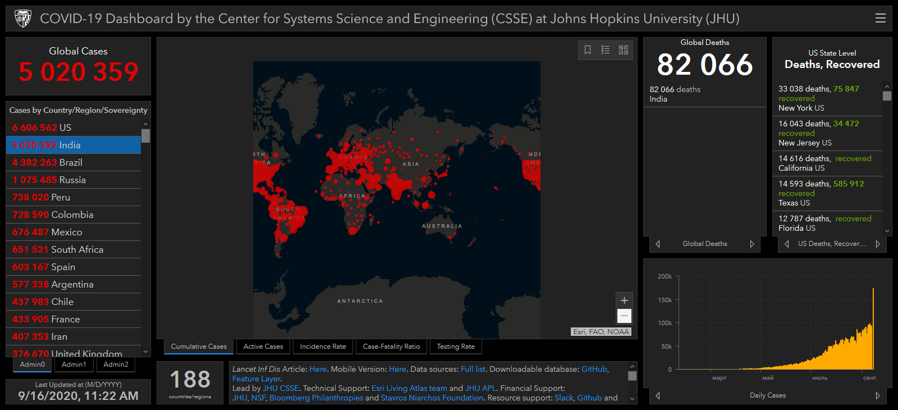Zoom in on the map with plus button
The image size is (898, 410).
point(624,300)
